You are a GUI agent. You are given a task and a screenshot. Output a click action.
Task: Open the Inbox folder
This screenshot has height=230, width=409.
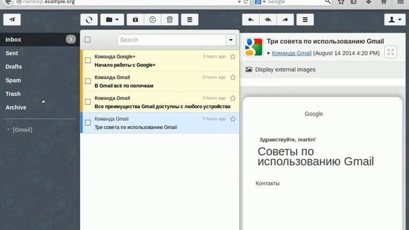tap(40, 40)
